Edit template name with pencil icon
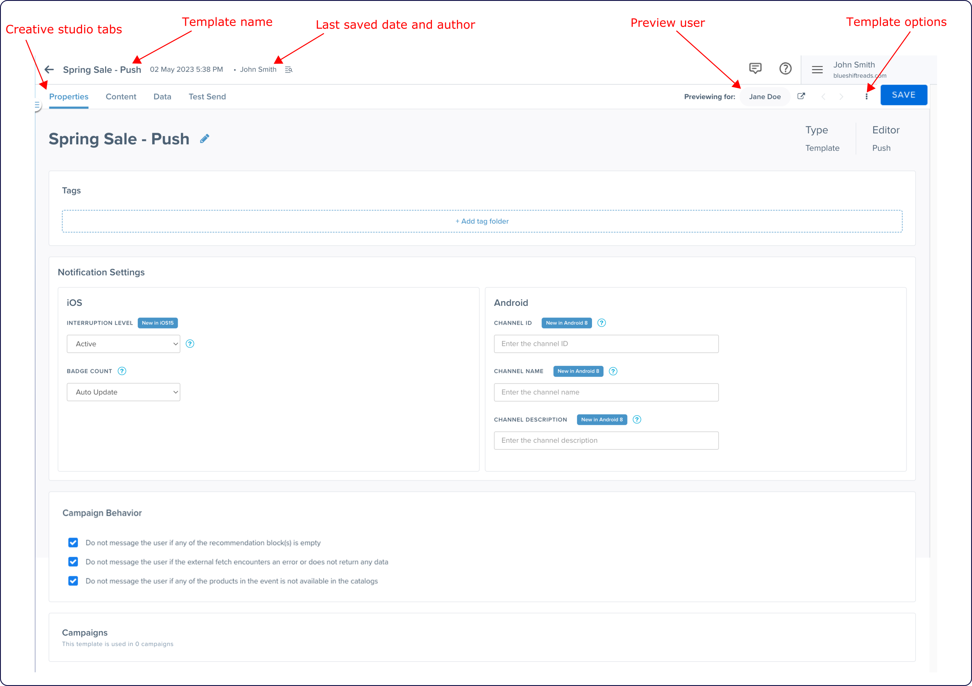 (204, 139)
